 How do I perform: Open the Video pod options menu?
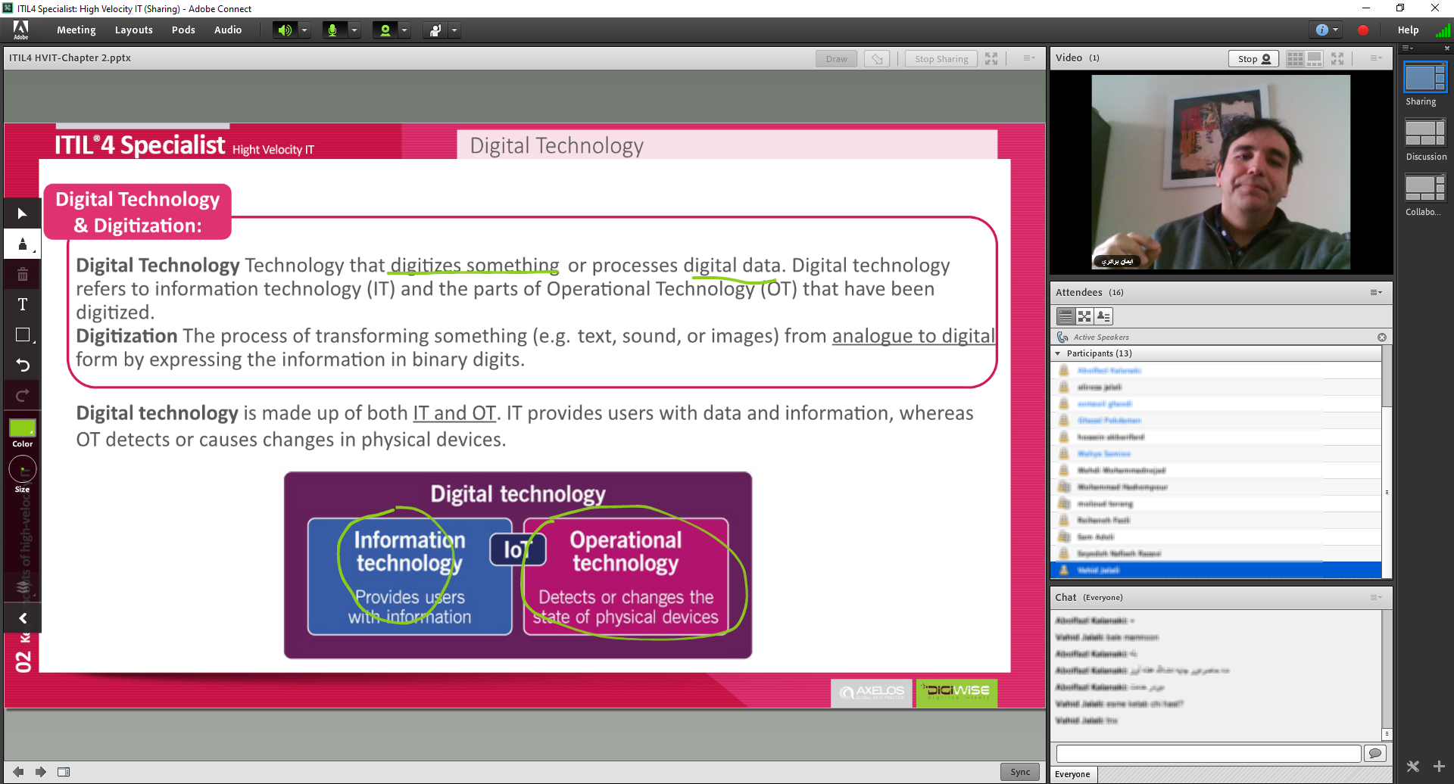[x=1376, y=58]
